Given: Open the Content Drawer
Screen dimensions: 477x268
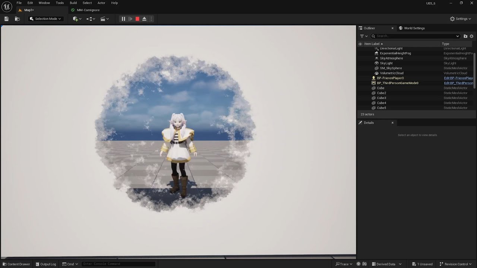Looking at the screenshot, I should click(x=16, y=264).
